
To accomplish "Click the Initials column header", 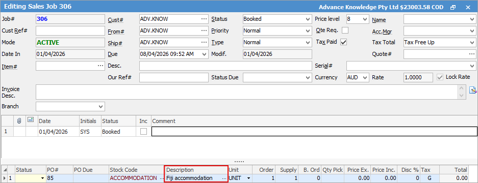I will click(90, 121).
